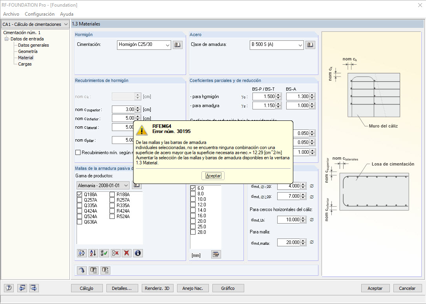Click the red X delete icon
This screenshot has width=426, height=304.
point(126,253)
